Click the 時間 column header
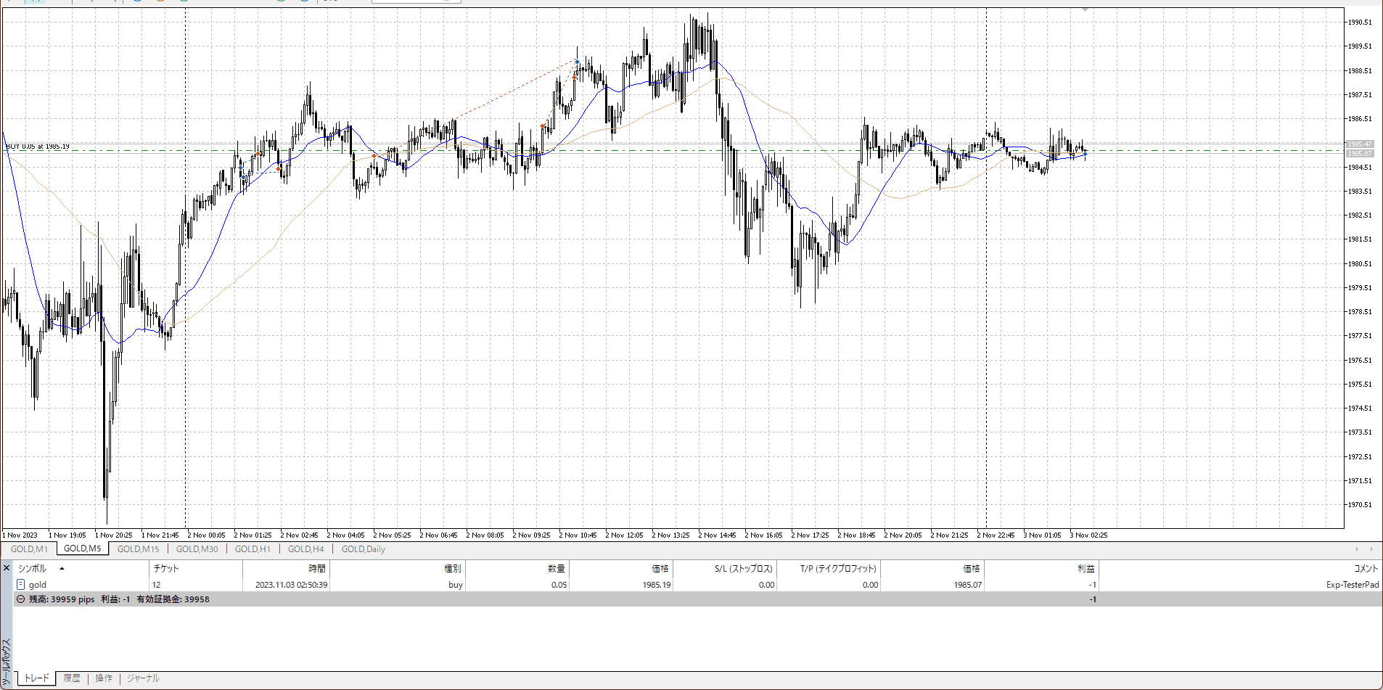The image size is (1383, 690). click(x=317, y=569)
